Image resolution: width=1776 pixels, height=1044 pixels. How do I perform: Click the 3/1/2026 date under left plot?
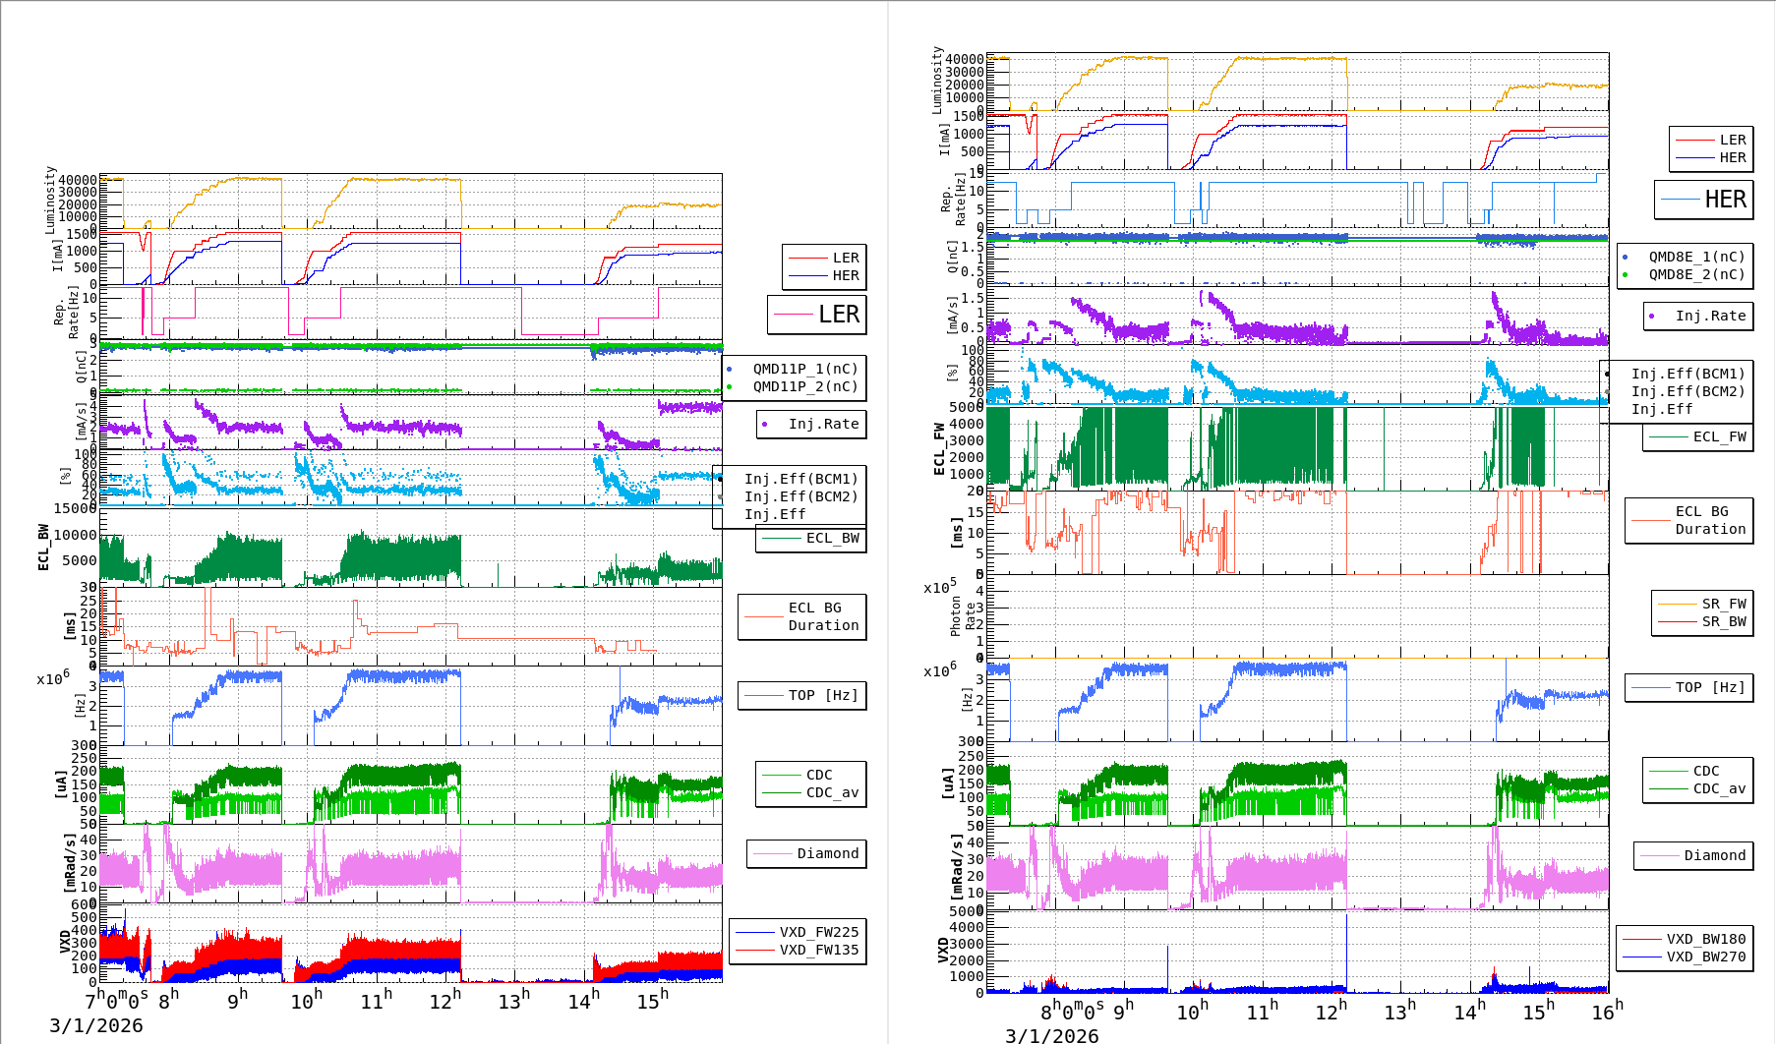click(96, 1025)
